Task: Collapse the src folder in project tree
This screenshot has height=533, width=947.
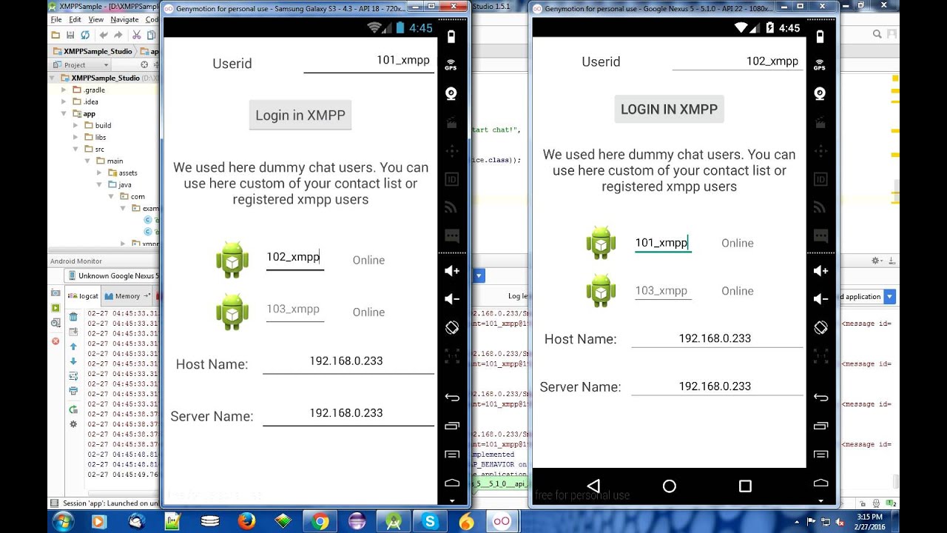Action: tap(76, 150)
